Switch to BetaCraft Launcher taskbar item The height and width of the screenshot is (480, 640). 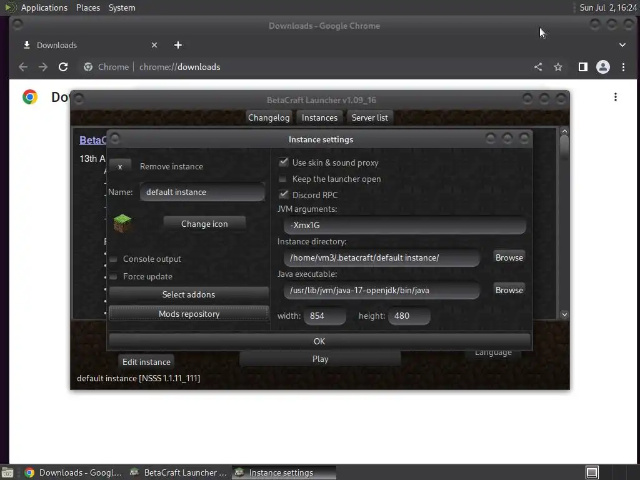tap(178, 472)
